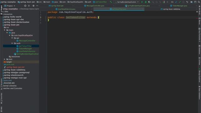
Task: Click the collapse all icon in Project panel
Action: coord(29,6)
